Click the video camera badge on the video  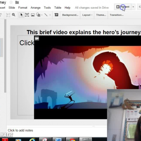point(37,38)
